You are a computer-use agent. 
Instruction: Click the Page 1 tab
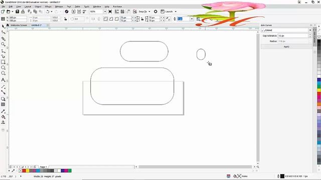click(x=43, y=167)
